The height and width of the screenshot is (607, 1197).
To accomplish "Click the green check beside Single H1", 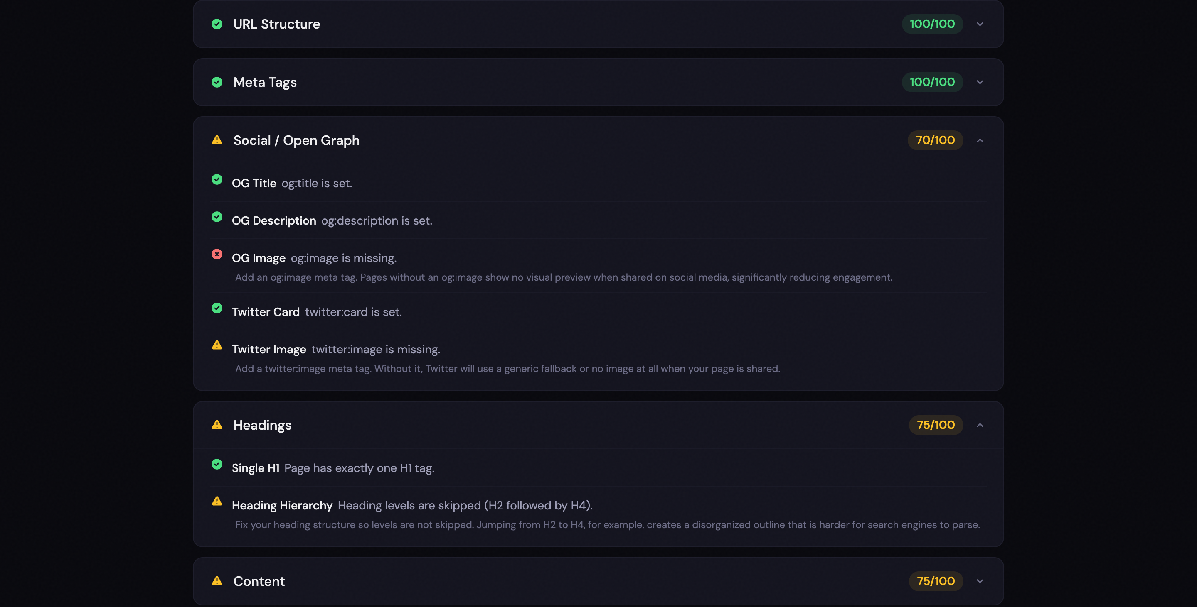I will pos(217,464).
